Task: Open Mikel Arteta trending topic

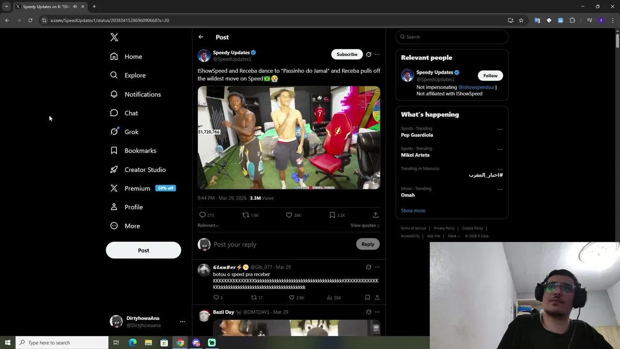Action: [x=415, y=155]
